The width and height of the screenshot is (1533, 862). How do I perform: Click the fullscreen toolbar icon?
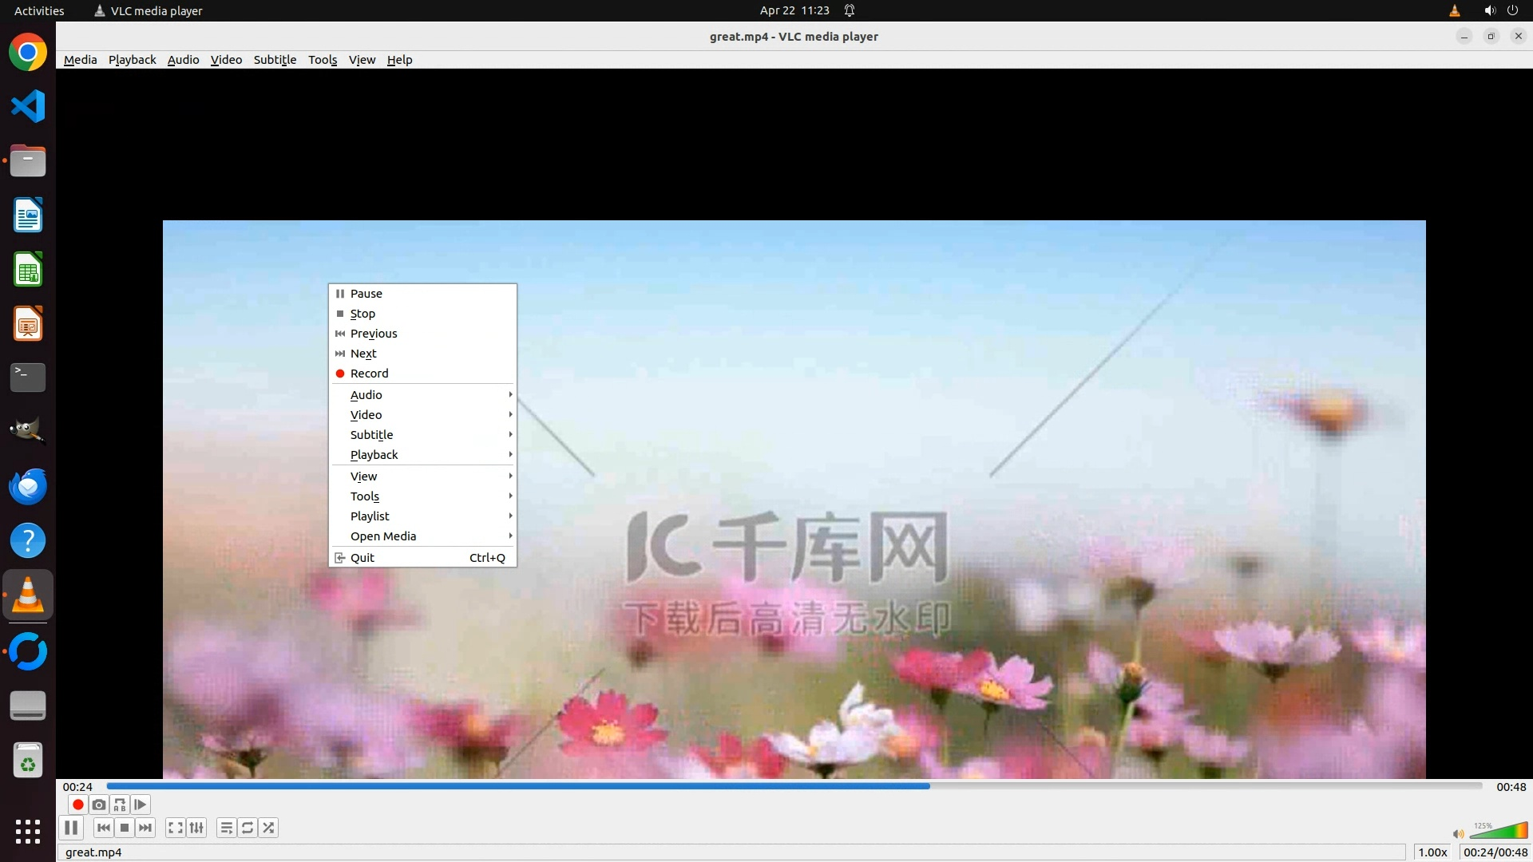pyautogui.click(x=176, y=828)
